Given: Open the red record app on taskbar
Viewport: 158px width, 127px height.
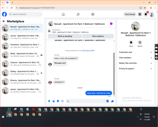Looking at the screenshot, I should (33, 109).
